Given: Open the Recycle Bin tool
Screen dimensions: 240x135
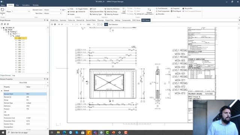Looking at the screenshot, I should [x=187, y=9].
